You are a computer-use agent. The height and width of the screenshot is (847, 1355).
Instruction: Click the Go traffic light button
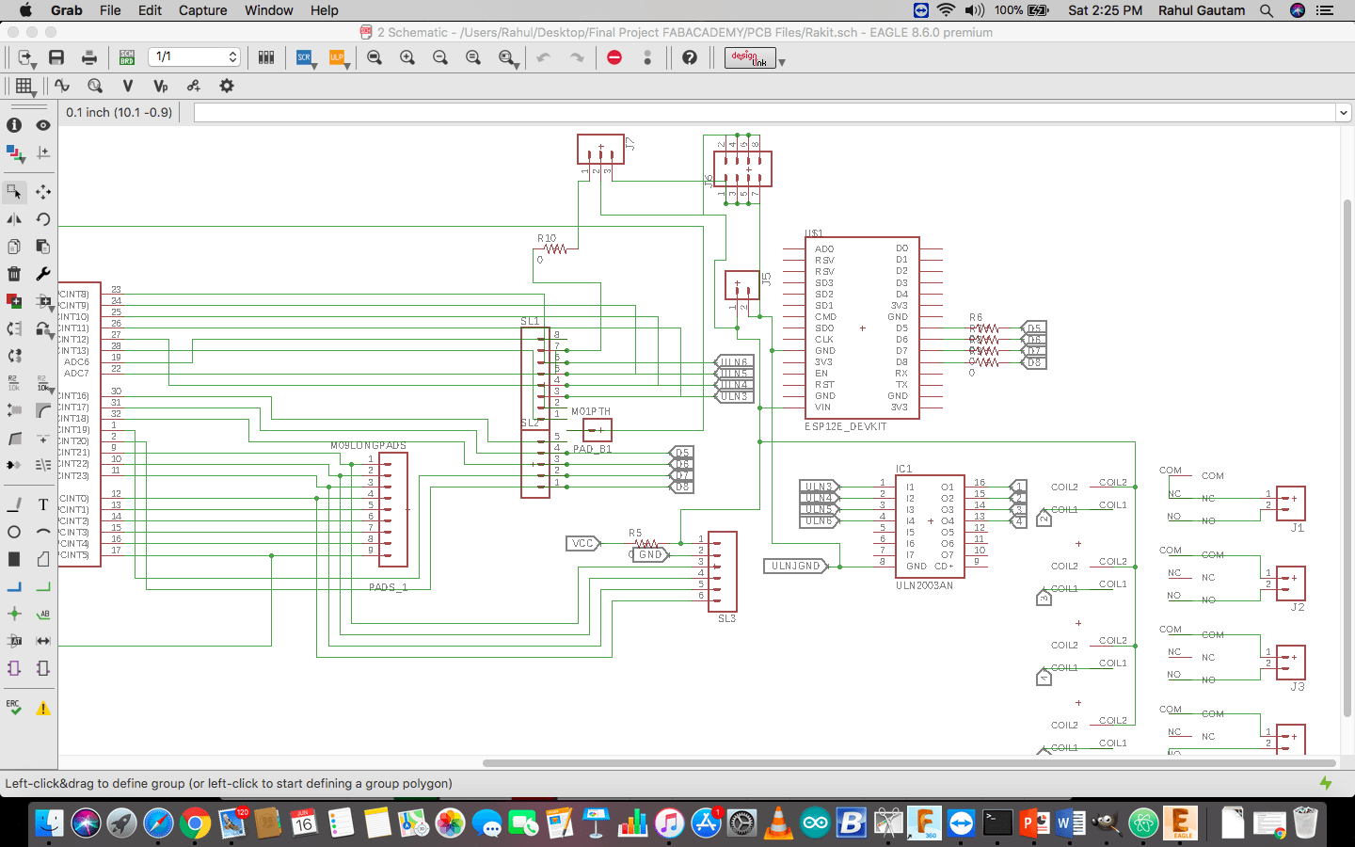(647, 57)
